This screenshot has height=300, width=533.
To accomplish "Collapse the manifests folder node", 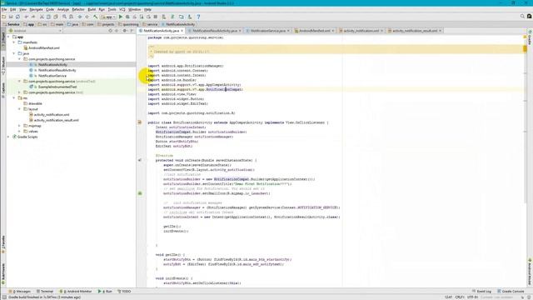I will [x=14, y=42].
